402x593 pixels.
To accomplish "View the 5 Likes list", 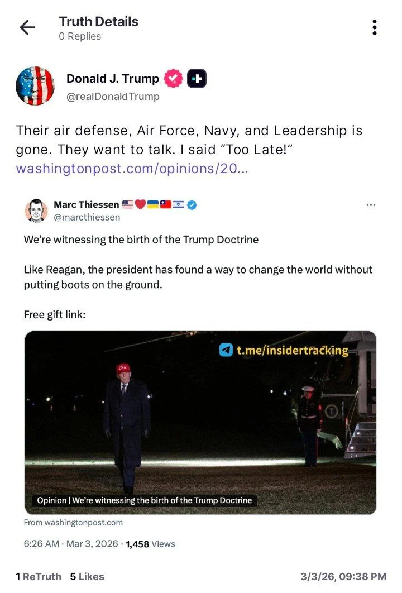I will [87, 577].
